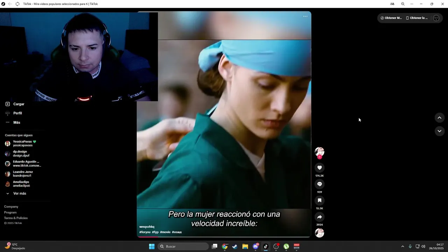Click 3924 shares count
448x252 pixels.
point(320,225)
